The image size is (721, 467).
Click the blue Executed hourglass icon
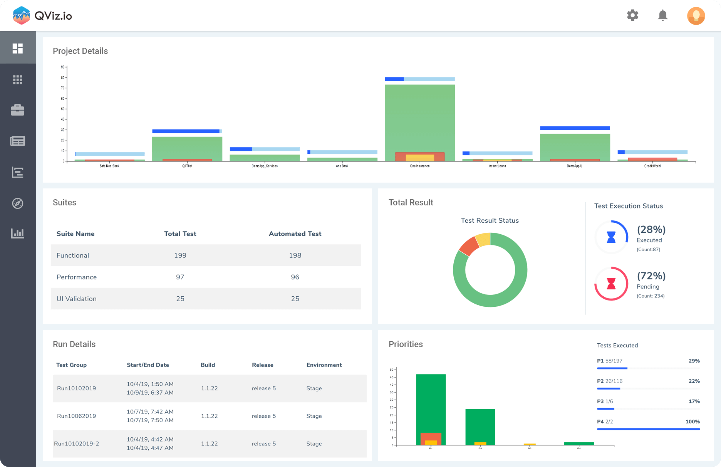click(x=611, y=237)
